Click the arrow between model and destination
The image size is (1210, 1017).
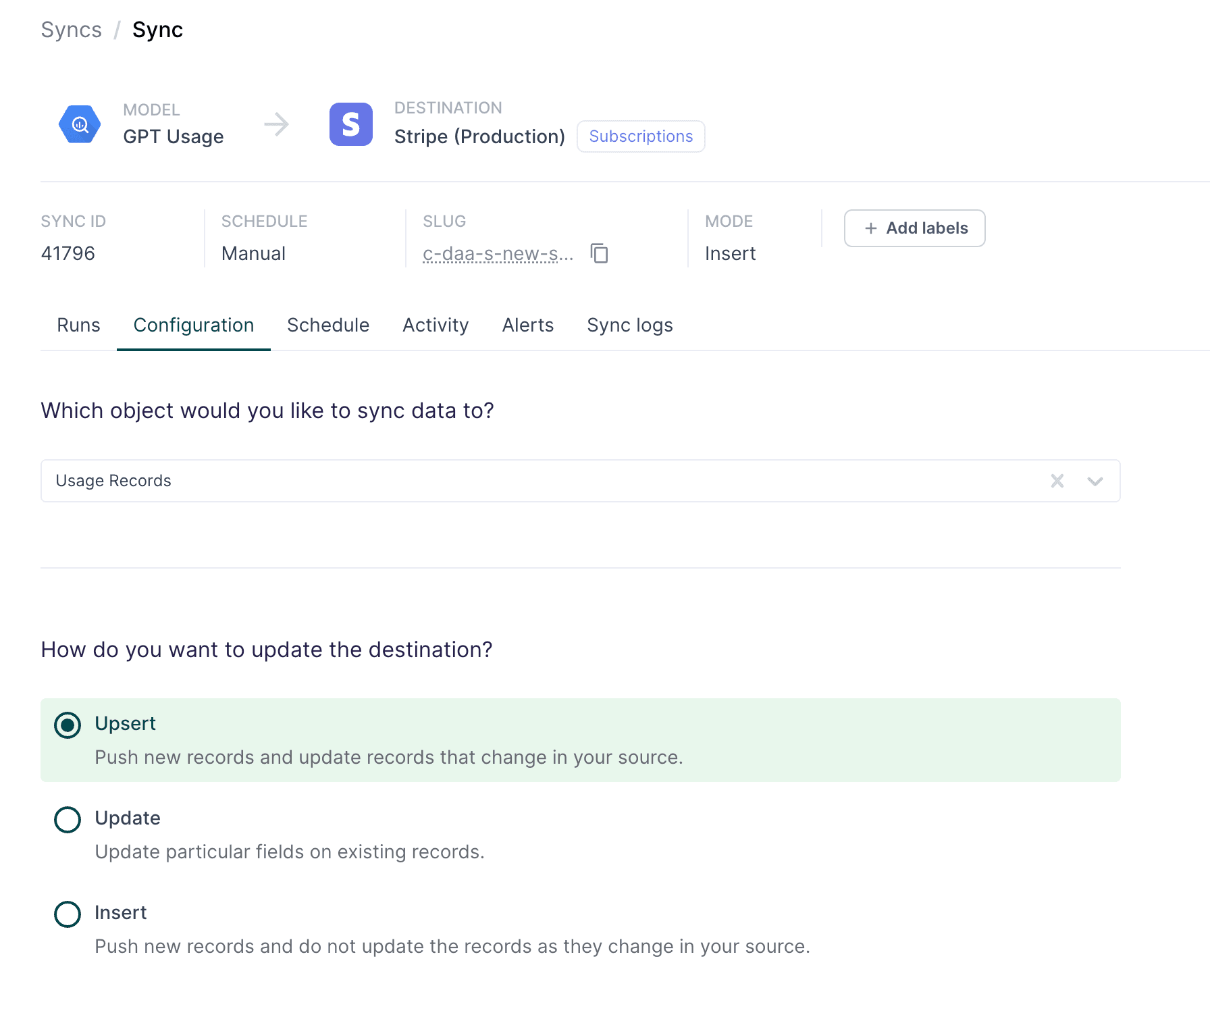277,124
